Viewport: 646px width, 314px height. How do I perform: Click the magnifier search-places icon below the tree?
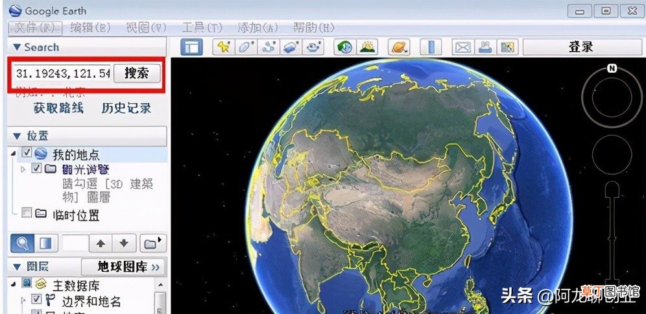[22, 243]
